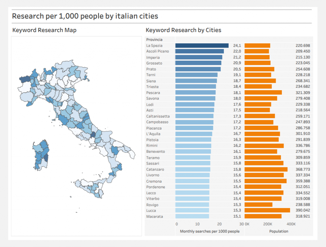Click the Pescara orange population bar

(x=263, y=92)
